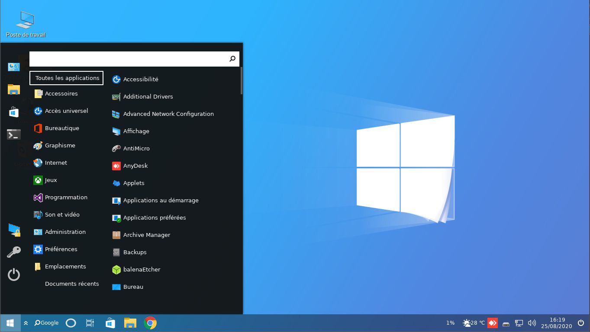This screenshot has width=590, height=332.
Task: Click the Google search taskbar item
Action: [46, 322]
